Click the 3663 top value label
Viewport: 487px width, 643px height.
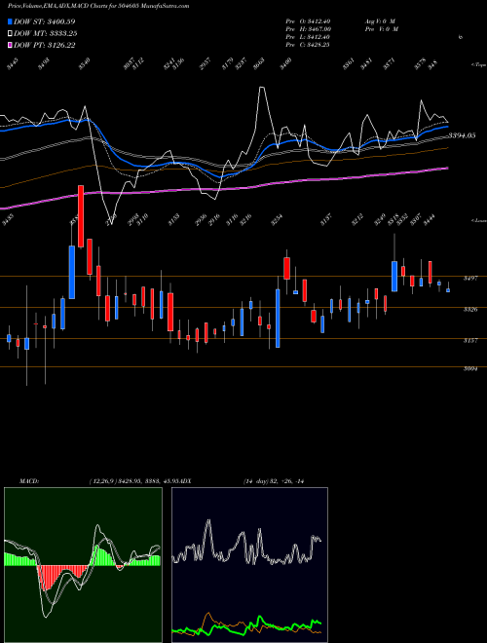(x=259, y=64)
